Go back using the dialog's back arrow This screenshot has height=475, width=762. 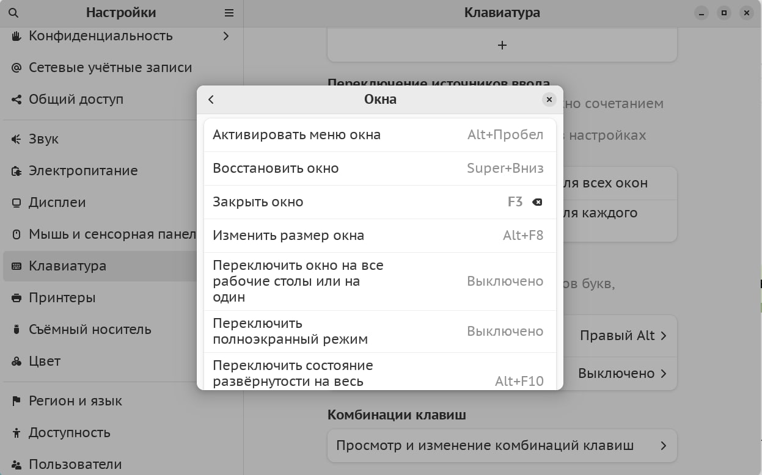pos(211,100)
